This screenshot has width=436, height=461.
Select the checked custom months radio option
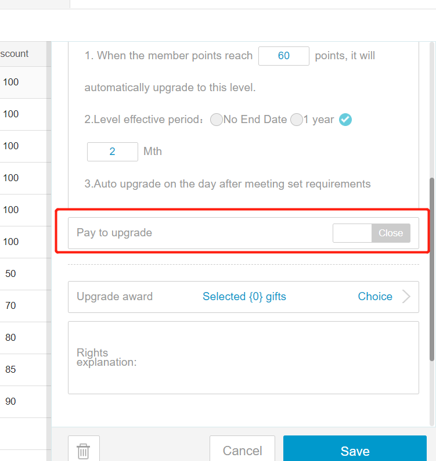pyautogui.click(x=345, y=120)
